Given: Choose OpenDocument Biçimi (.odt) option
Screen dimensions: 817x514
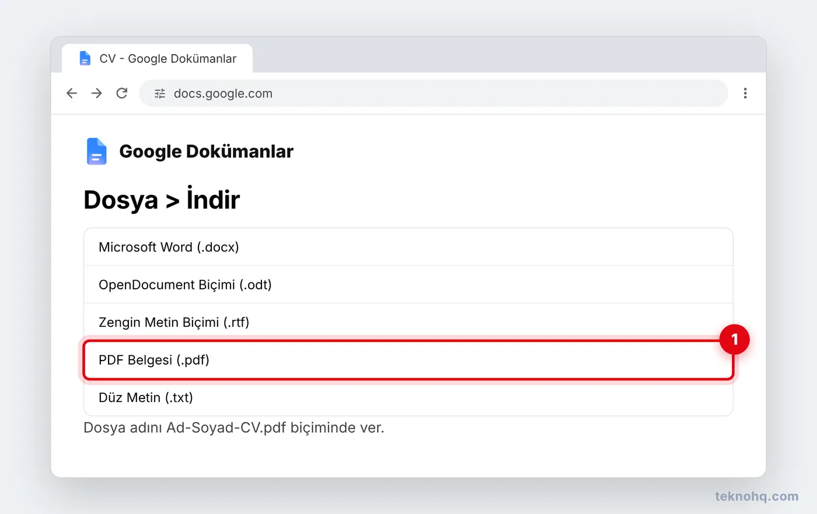Looking at the screenshot, I should pyautogui.click(x=408, y=285).
